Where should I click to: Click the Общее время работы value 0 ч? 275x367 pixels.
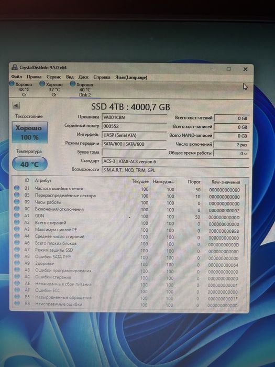coord(232,154)
